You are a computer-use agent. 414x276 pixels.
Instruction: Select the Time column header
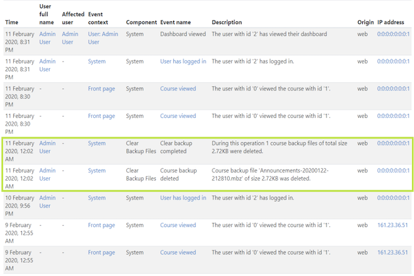(12, 22)
